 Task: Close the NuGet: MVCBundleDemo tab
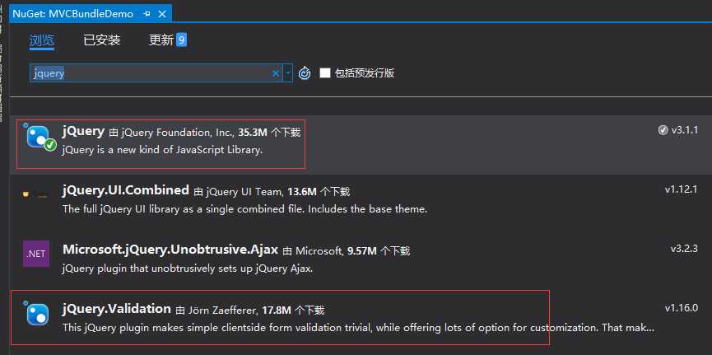162,14
